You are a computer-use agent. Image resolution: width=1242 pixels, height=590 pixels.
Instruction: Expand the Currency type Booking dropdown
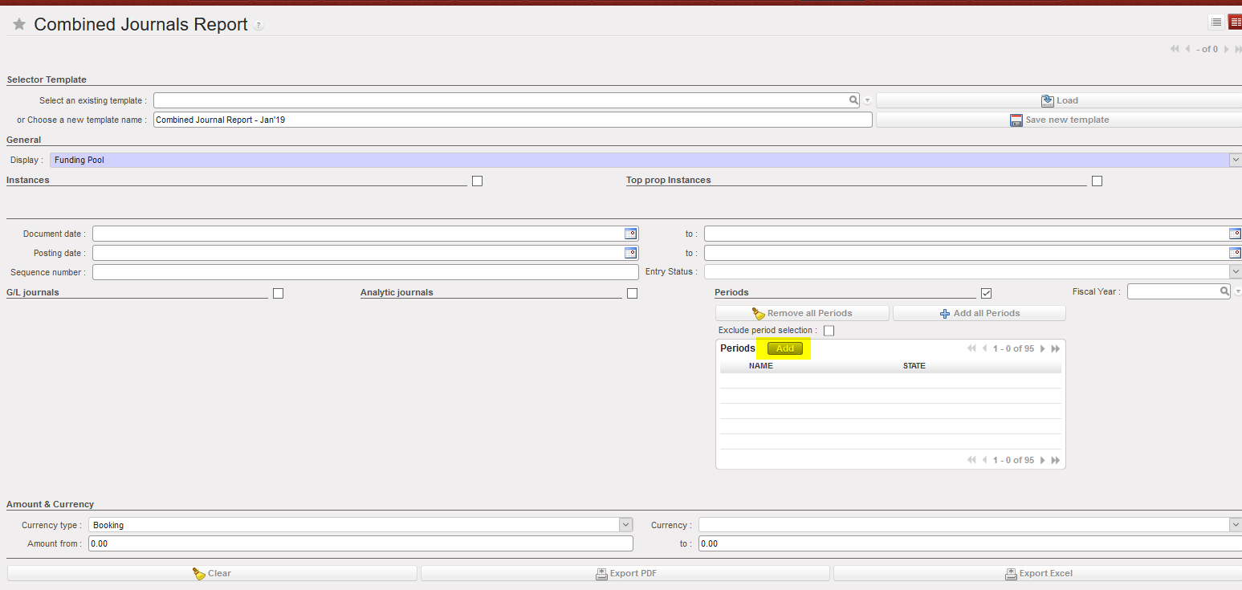click(625, 525)
